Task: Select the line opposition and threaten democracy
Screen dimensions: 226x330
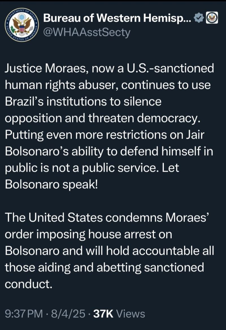Action: click(103, 118)
